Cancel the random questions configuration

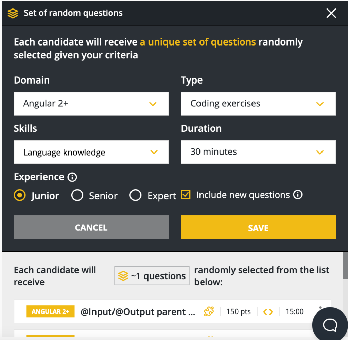point(91,227)
